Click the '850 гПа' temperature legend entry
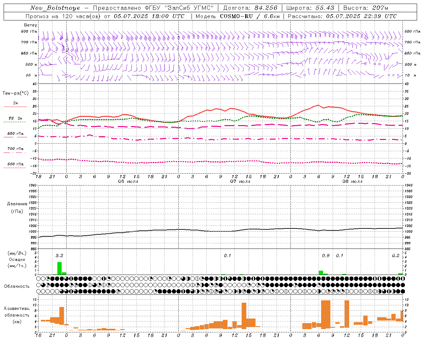 (x=15, y=133)
